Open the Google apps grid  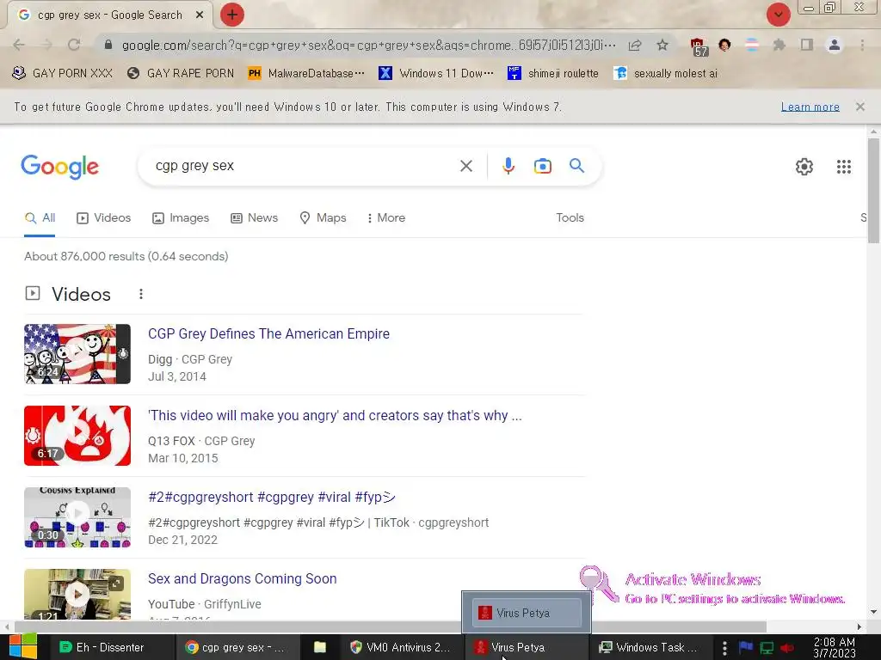[x=843, y=167]
